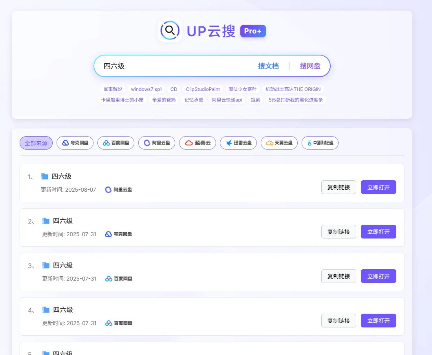The image size is (432, 355).
Task: Click folder icon of first 四六级 result
Action: 45,176
